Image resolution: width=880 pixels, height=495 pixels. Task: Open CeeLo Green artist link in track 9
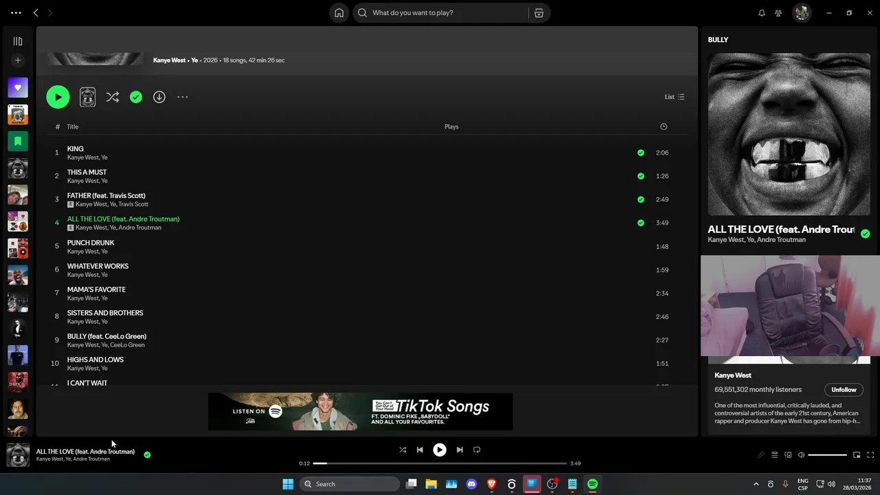[x=127, y=345]
